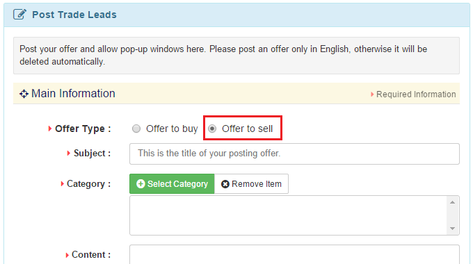473x264 pixels.
Task: Click the Post Trade Leads edit icon
Action: point(19,14)
